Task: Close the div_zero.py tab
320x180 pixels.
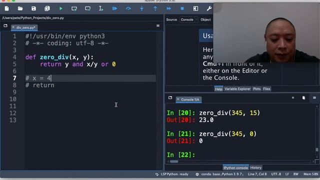Action: 13,27
